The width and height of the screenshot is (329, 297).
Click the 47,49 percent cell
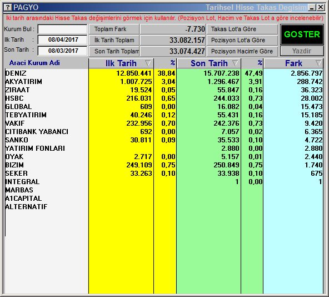click(253, 73)
